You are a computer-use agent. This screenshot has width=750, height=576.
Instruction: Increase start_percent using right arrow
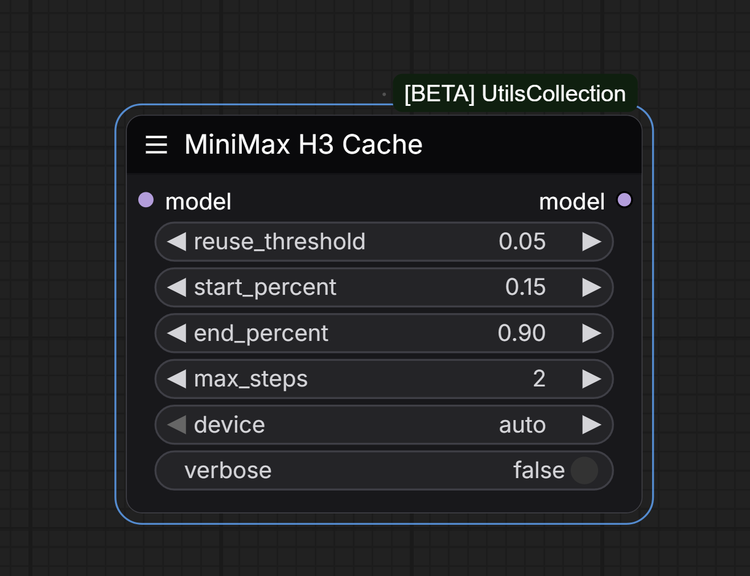point(592,287)
